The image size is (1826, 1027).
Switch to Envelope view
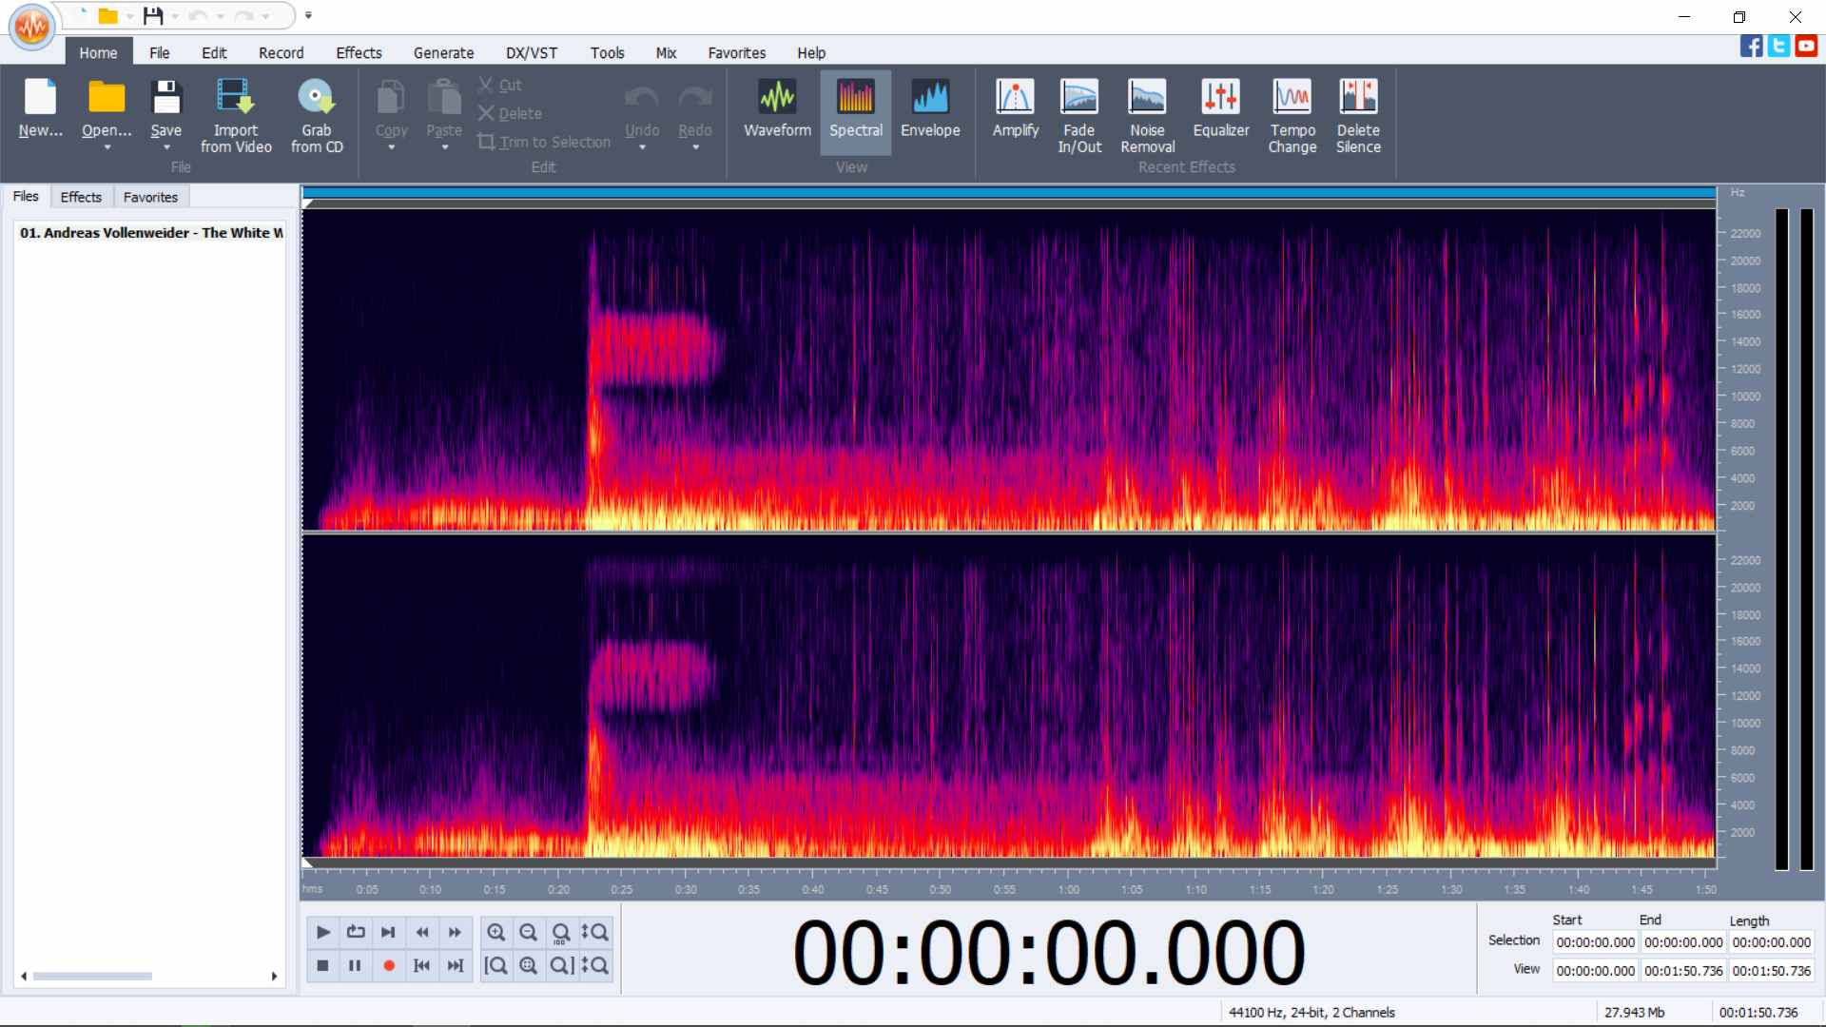tap(930, 110)
